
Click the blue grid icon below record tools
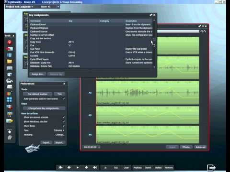click(10, 55)
